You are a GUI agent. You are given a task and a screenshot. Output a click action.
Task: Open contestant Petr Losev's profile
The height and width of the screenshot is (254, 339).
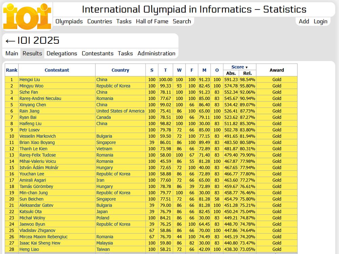(29, 130)
